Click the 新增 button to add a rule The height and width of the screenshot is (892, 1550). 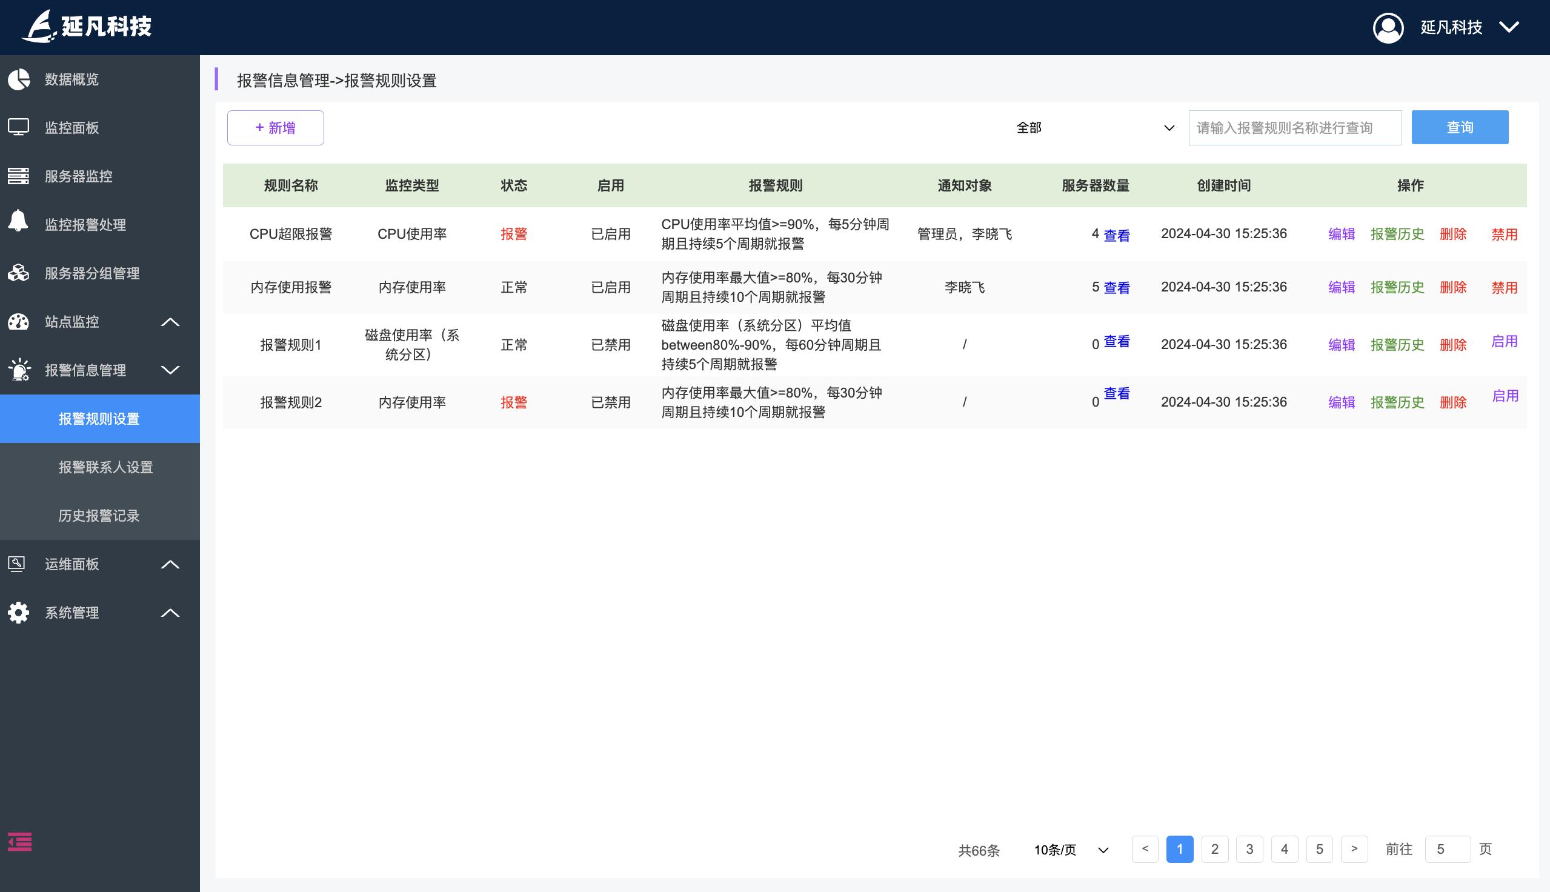coord(275,127)
